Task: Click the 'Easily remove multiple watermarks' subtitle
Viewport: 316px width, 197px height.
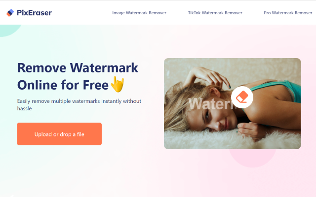Action: point(79,101)
